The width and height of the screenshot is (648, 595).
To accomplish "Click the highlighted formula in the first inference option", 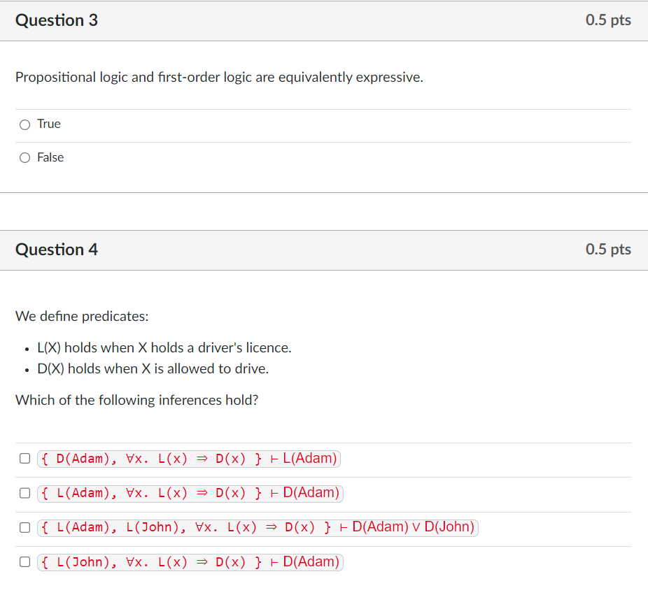I will point(189,458).
